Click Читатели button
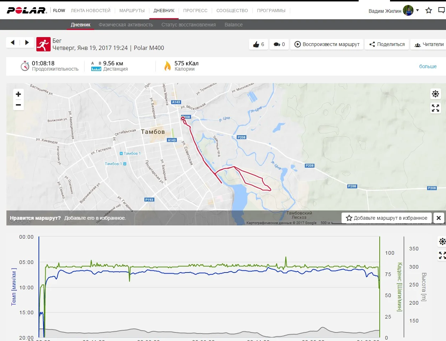 [x=429, y=44]
